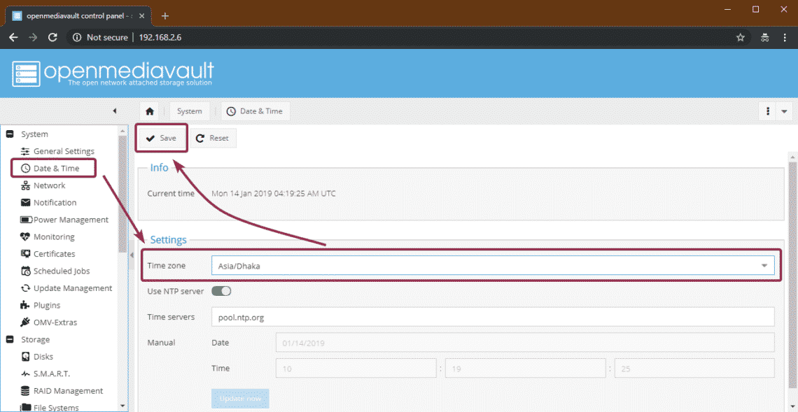
Task: Open the Time zone dropdown
Action: [x=764, y=266]
